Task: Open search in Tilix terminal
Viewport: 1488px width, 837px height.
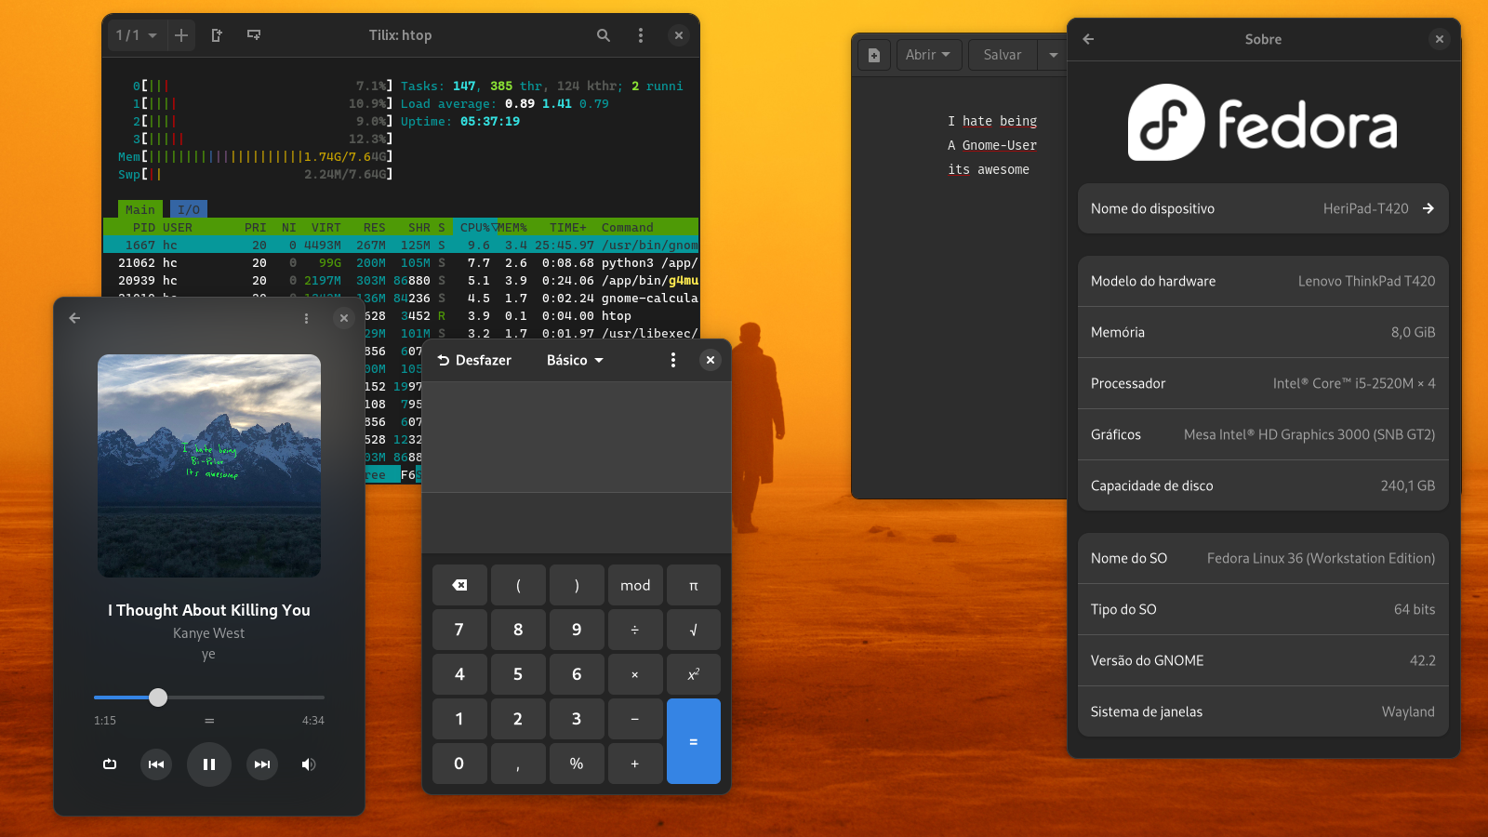Action: (x=604, y=35)
